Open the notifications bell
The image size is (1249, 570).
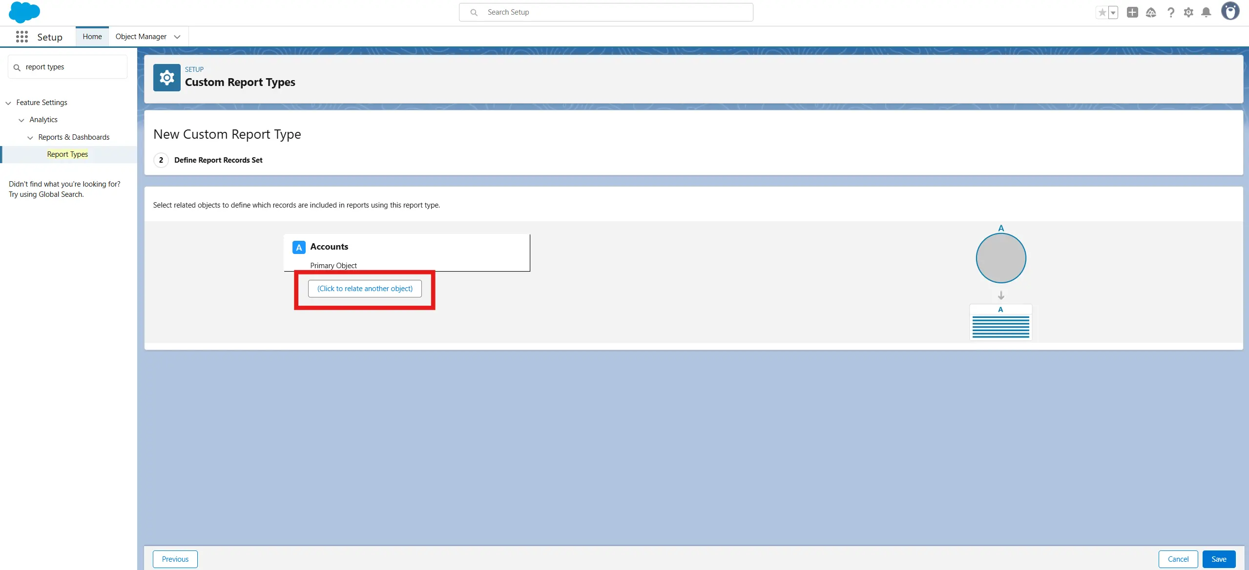click(x=1206, y=13)
